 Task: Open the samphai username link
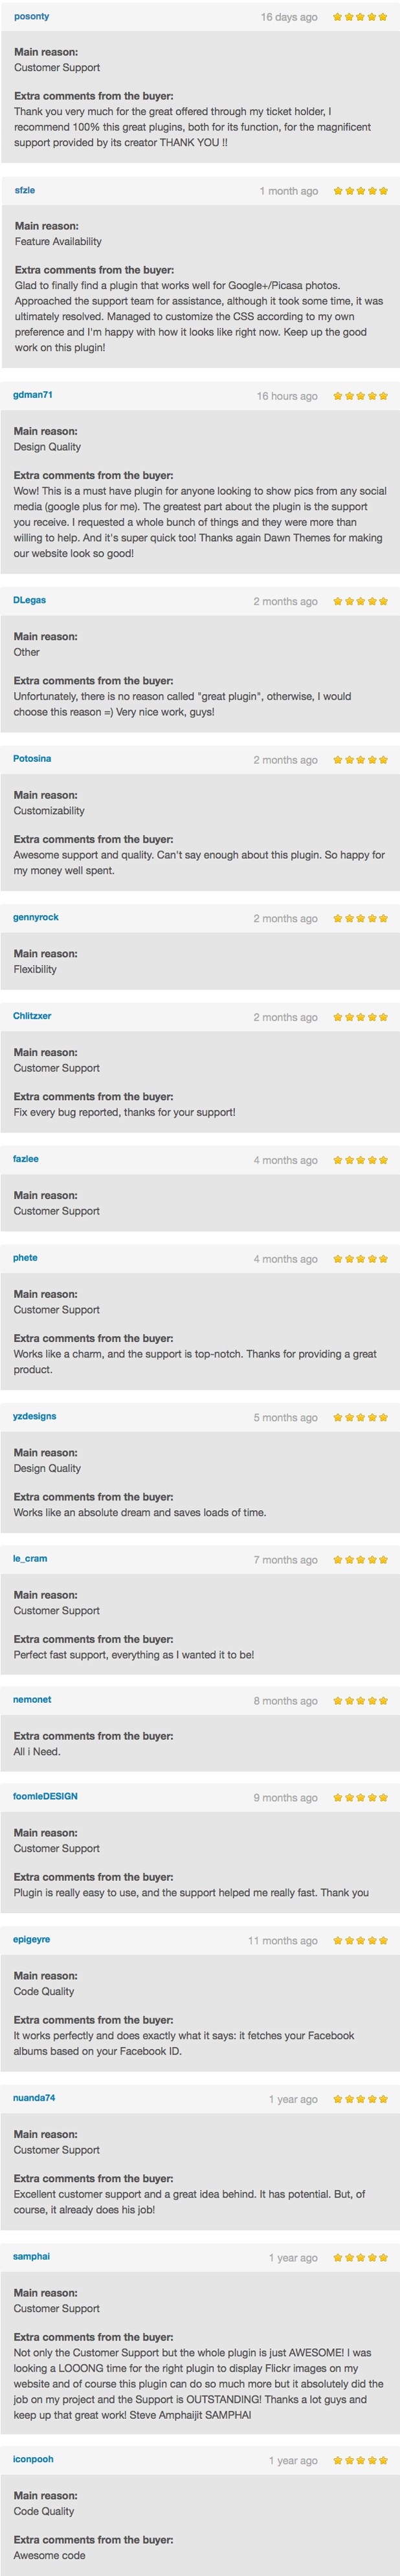(x=31, y=2256)
